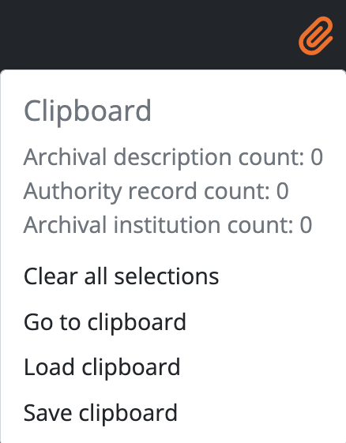Choose Save clipboard from the menu

pos(173,412)
